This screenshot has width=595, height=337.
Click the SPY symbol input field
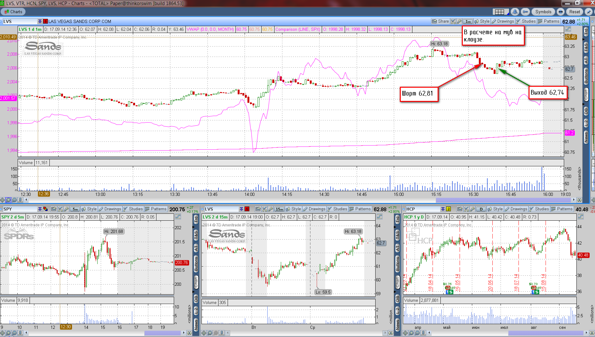20,209
